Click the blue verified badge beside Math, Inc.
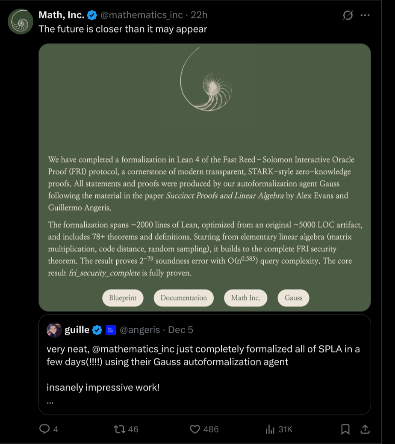 pos(92,15)
